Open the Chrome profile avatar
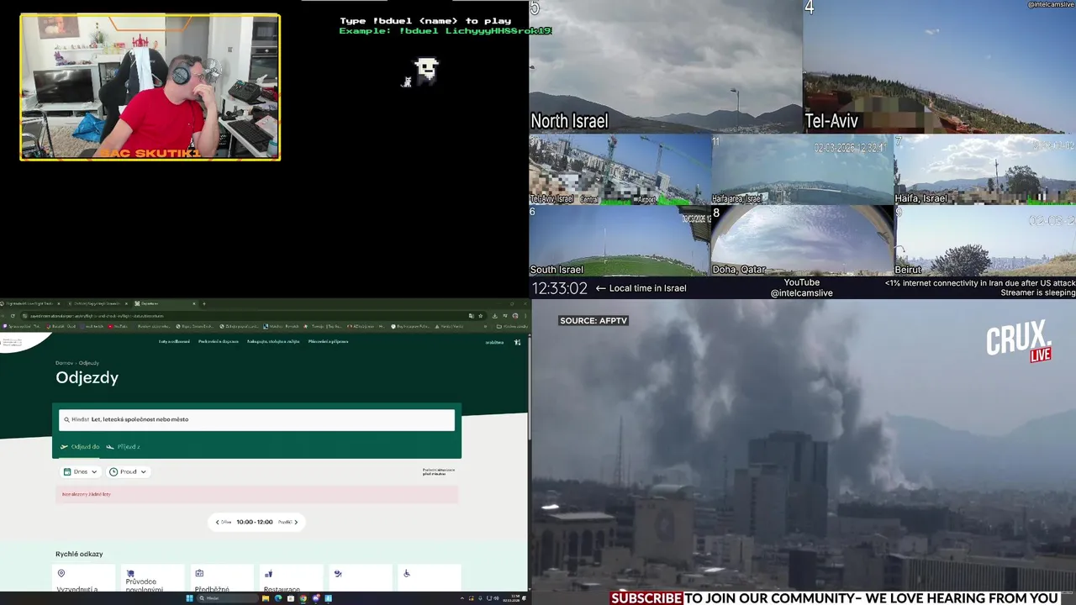 [x=515, y=316]
